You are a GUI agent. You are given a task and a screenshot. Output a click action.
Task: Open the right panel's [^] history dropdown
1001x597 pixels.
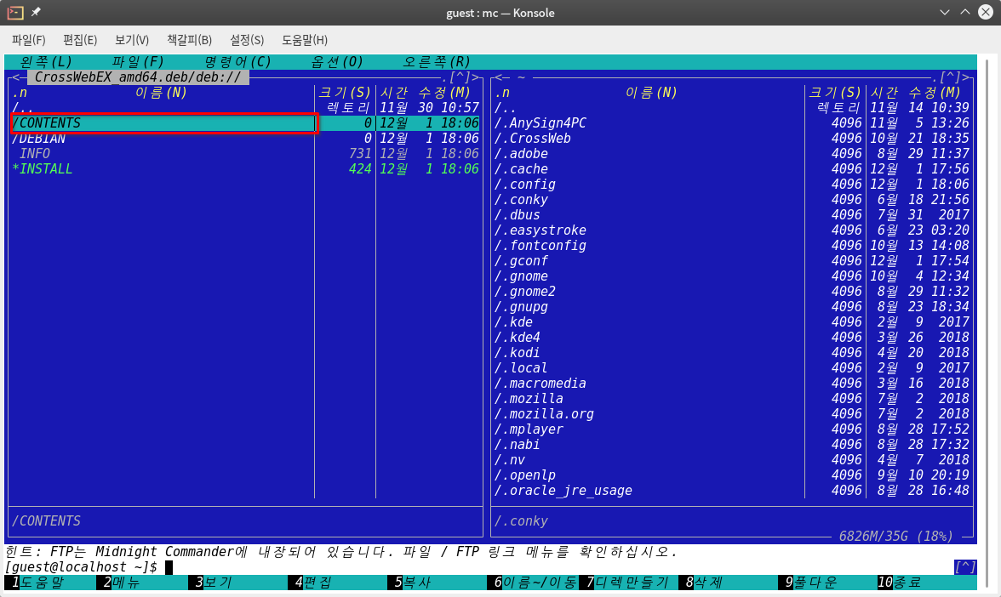click(950, 77)
